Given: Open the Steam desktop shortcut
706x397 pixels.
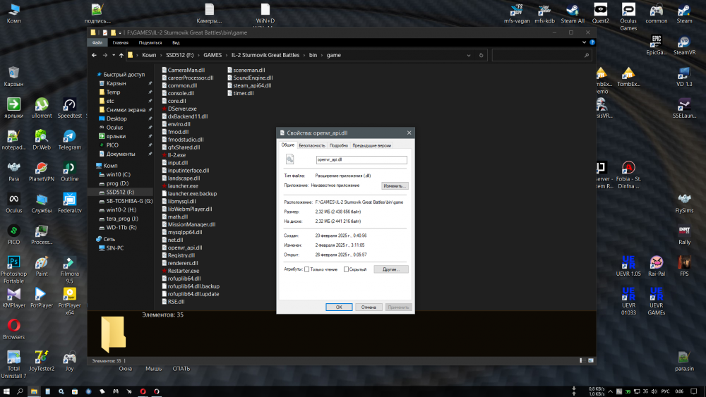Looking at the screenshot, I should click(684, 11).
